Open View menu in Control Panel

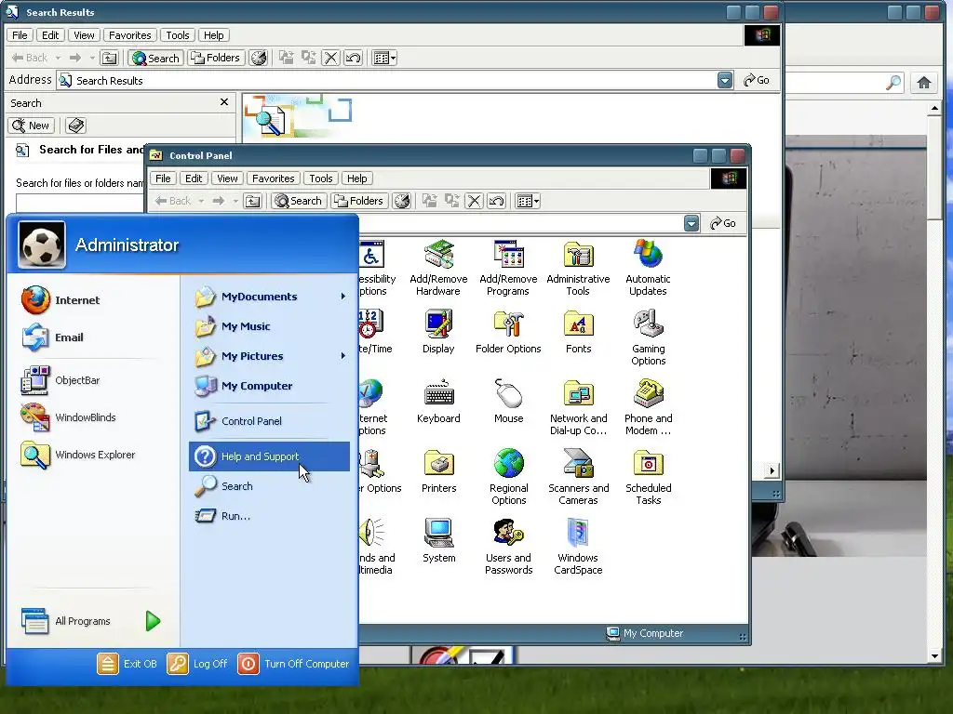point(227,178)
